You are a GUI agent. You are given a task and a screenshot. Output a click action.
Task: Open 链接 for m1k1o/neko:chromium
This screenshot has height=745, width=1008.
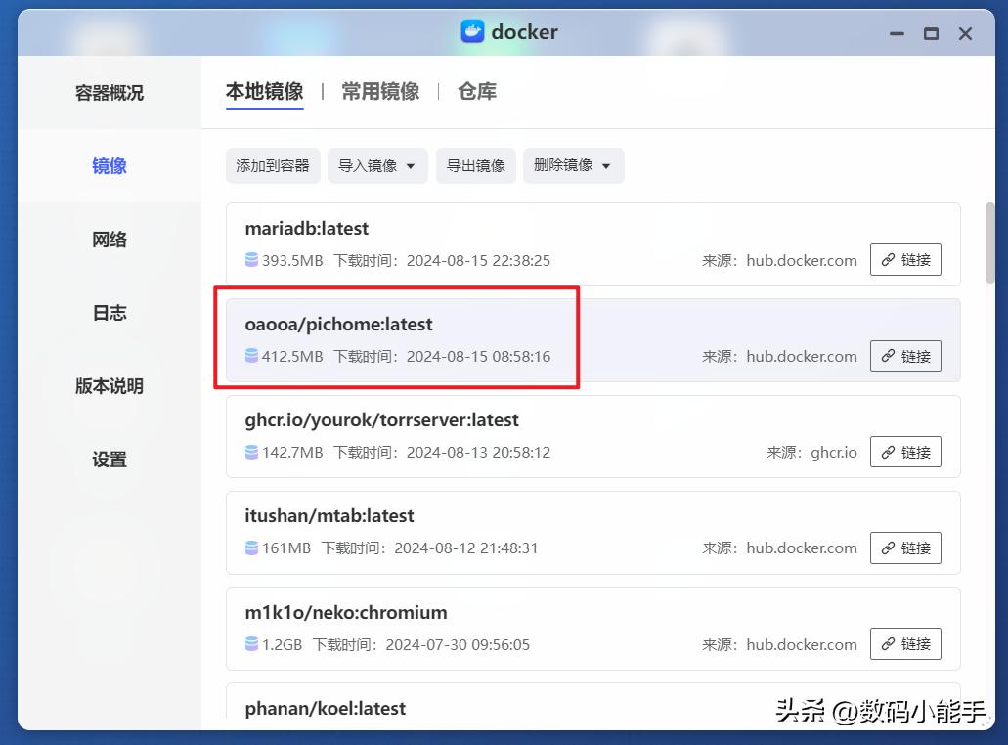905,643
